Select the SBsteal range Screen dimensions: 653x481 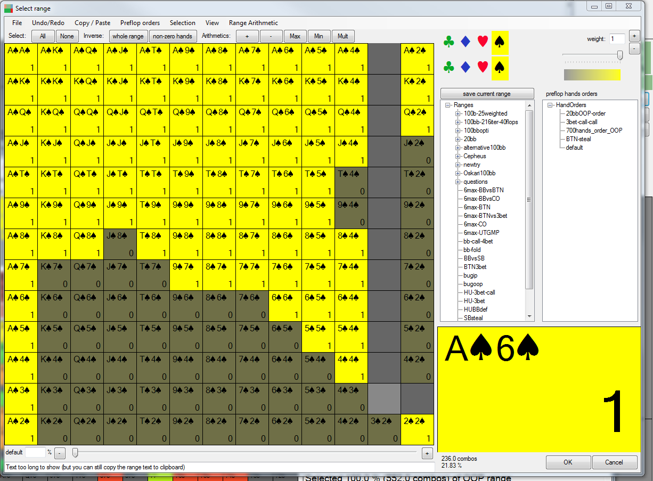(474, 318)
